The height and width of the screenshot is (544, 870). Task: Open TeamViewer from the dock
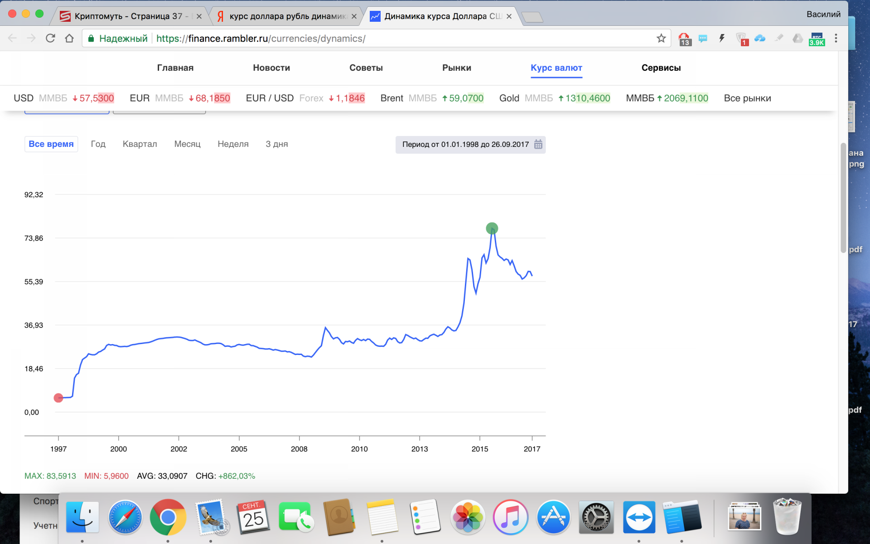pos(638,517)
